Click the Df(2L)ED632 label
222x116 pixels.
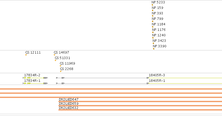pos(69,108)
